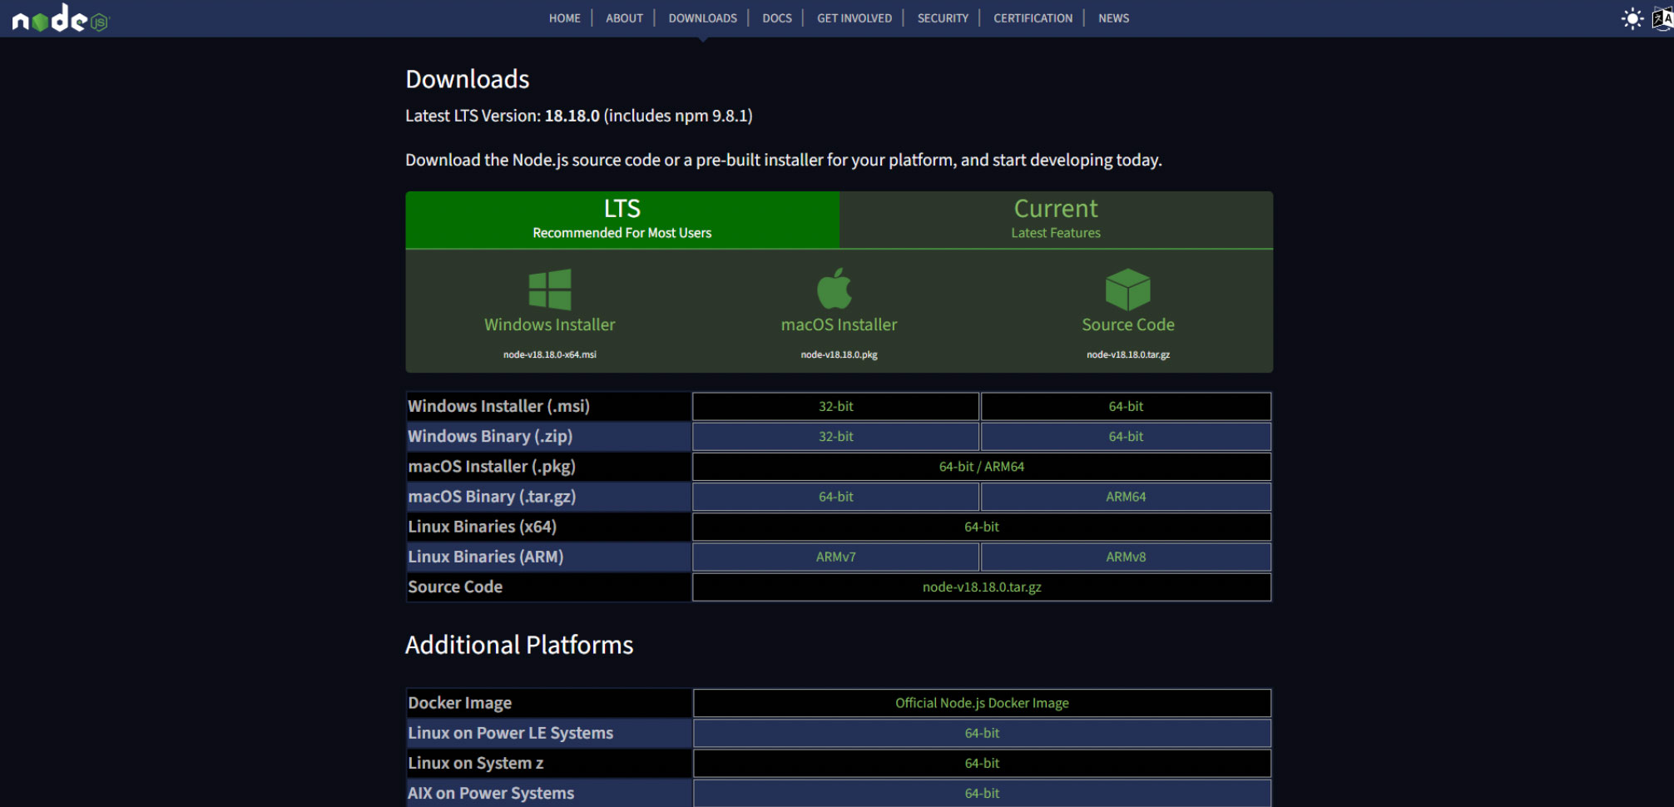Click the Windows Installer label
The width and height of the screenshot is (1674, 807).
point(550,324)
